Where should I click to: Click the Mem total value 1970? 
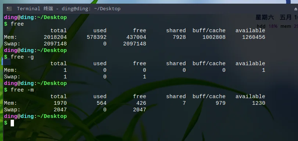60,103
